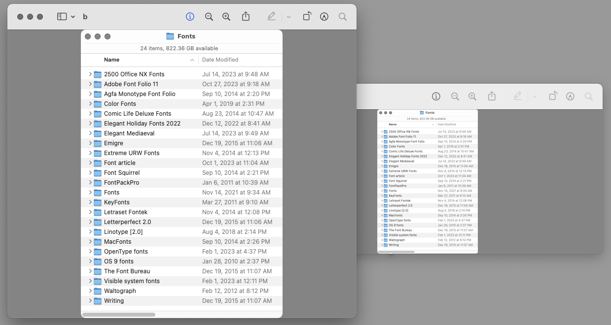The image size is (611, 325).
Task: Expand Adobe Font Folio 11 disclosure chevron, large list
Action: tap(90, 84)
